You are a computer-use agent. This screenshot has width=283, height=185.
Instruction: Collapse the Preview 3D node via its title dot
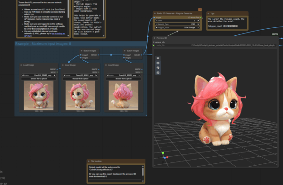155,38
